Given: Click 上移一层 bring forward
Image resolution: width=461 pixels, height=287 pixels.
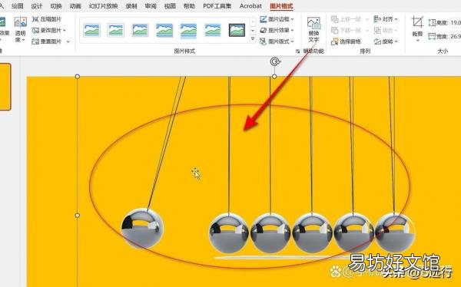Looking at the screenshot, I should 346,19.
